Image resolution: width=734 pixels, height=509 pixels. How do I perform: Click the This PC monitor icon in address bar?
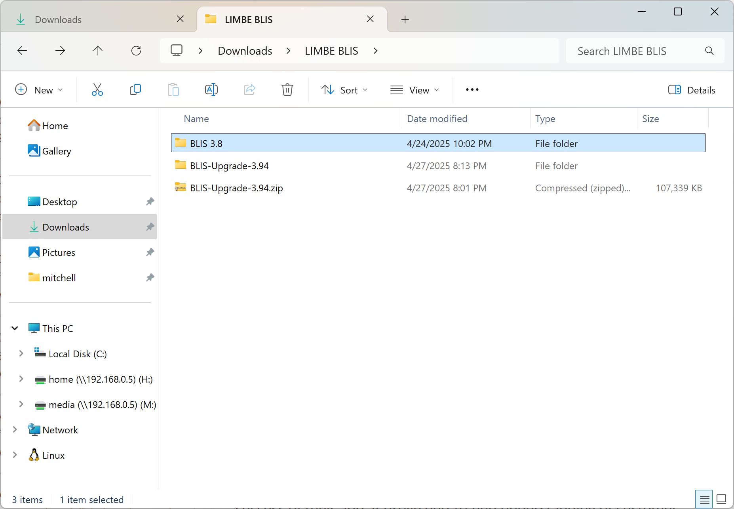point(177,51)
